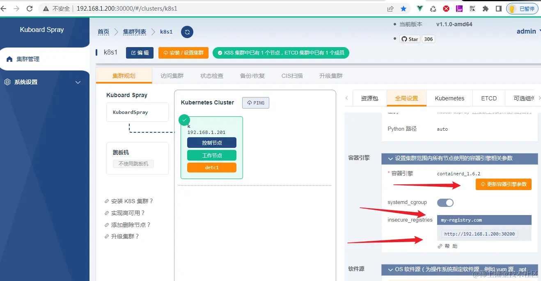Open the 添加删除节点？ help link
The width and height of the screenshot is (541, 281).
[128, 225]
